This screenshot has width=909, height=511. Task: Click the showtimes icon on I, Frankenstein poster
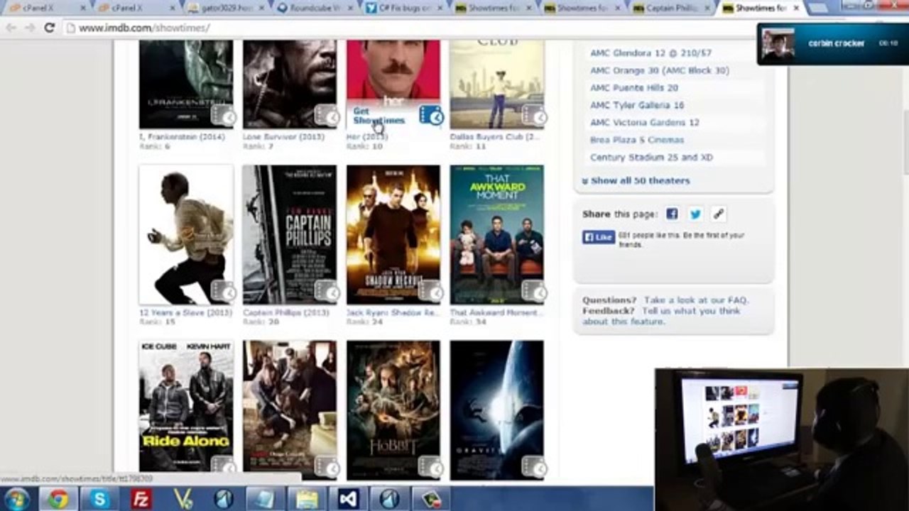223,116
